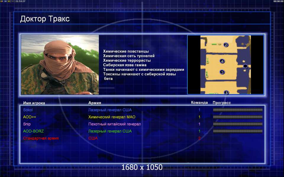Click the red team number 2
The image size is (284, 177).
point(199,138)
